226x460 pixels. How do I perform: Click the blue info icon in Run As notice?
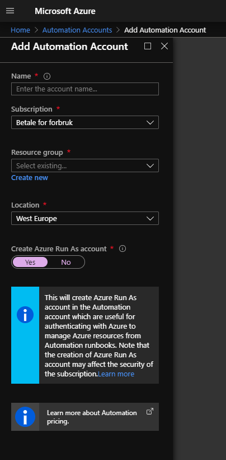[25, 315]
